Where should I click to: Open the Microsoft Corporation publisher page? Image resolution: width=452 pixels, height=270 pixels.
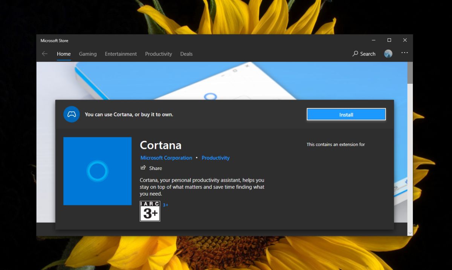(x=166, y=158)
